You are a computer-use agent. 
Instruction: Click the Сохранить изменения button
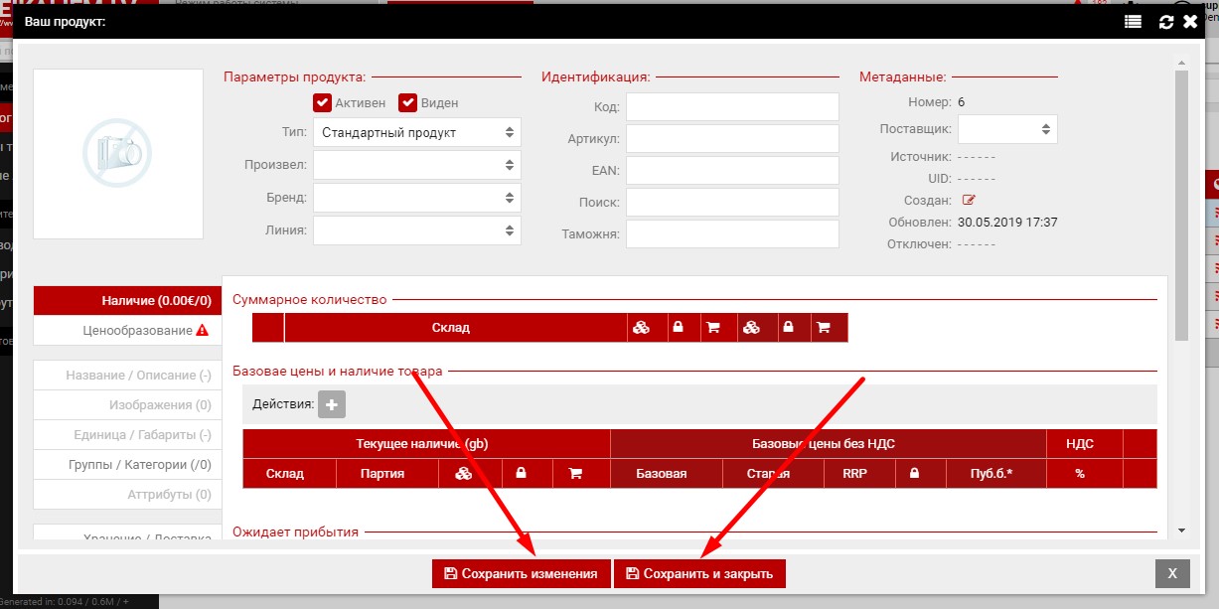pyautogui.click(x=521, y=573)
